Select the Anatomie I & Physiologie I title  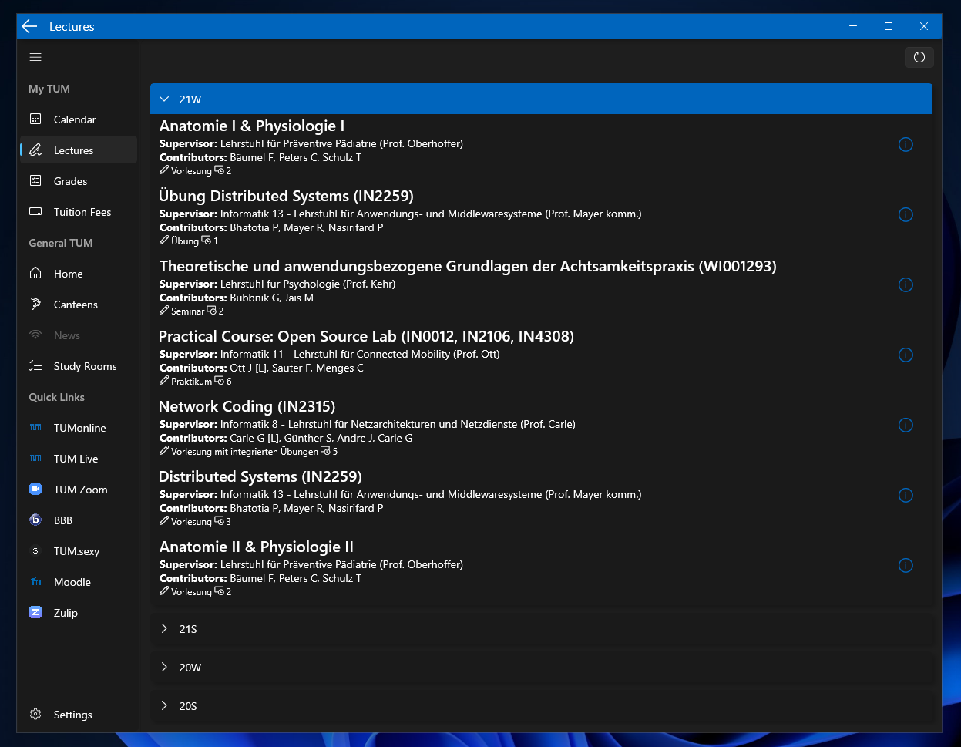[x=252, y=126]
